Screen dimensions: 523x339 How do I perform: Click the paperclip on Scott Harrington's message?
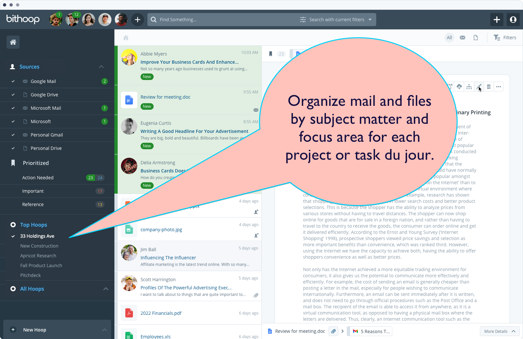pos(256,295)
